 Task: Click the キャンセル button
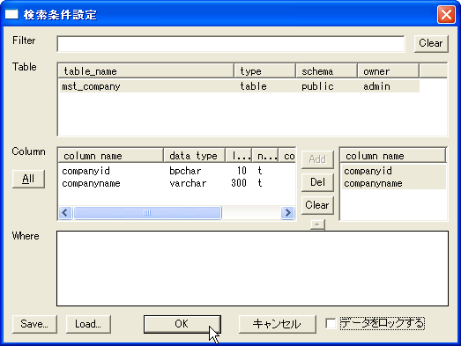click(x=278, y=324)
